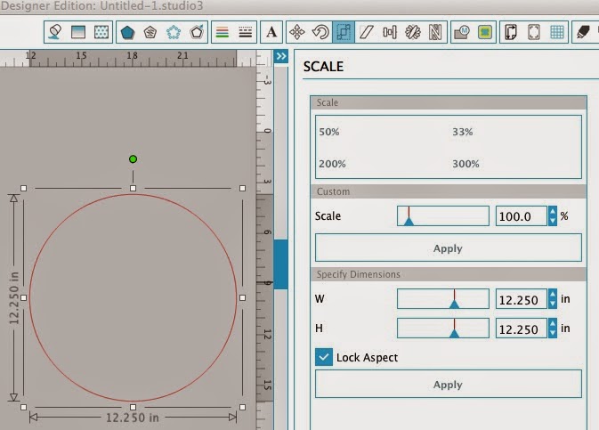Image resolution: width=599 pixels, height=430 pixels.
Task: Click the 'SCALE' panel title
Action: coord(323,67)
